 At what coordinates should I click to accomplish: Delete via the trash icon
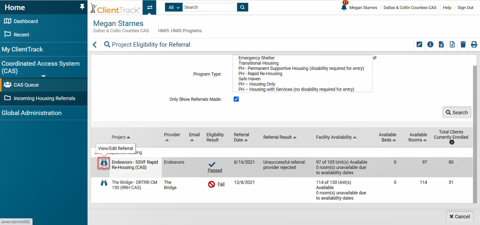point(463,45)
